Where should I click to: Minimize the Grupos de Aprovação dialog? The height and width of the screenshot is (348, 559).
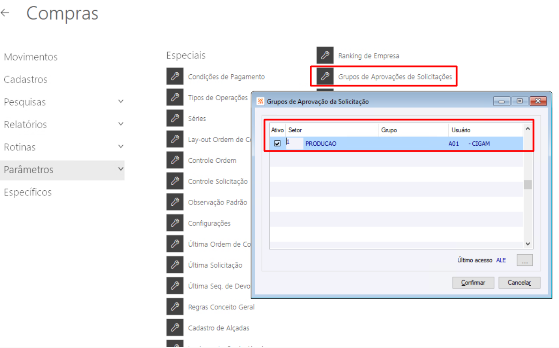pos(502,101)
